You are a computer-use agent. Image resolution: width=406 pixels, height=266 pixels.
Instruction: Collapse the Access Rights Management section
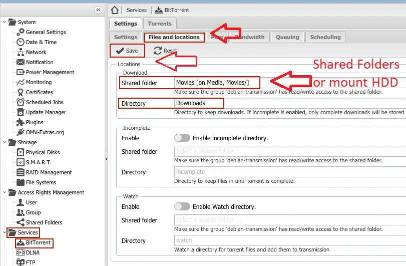pos(5,192)
